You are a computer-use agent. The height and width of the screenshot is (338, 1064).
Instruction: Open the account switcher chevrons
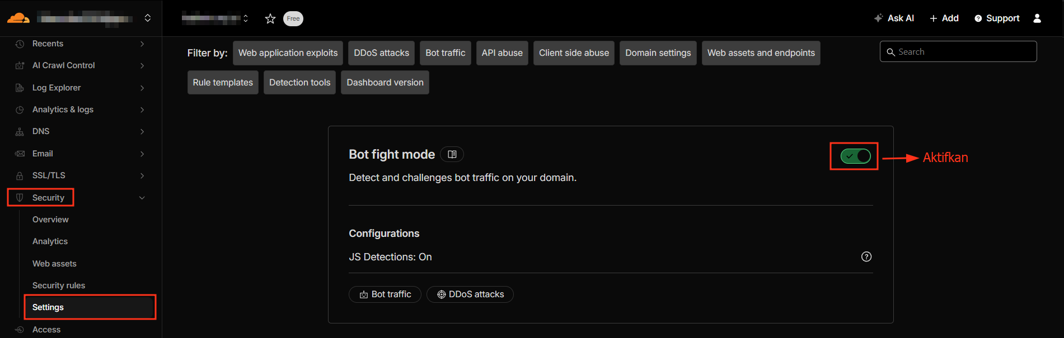(x=148, y=18)
